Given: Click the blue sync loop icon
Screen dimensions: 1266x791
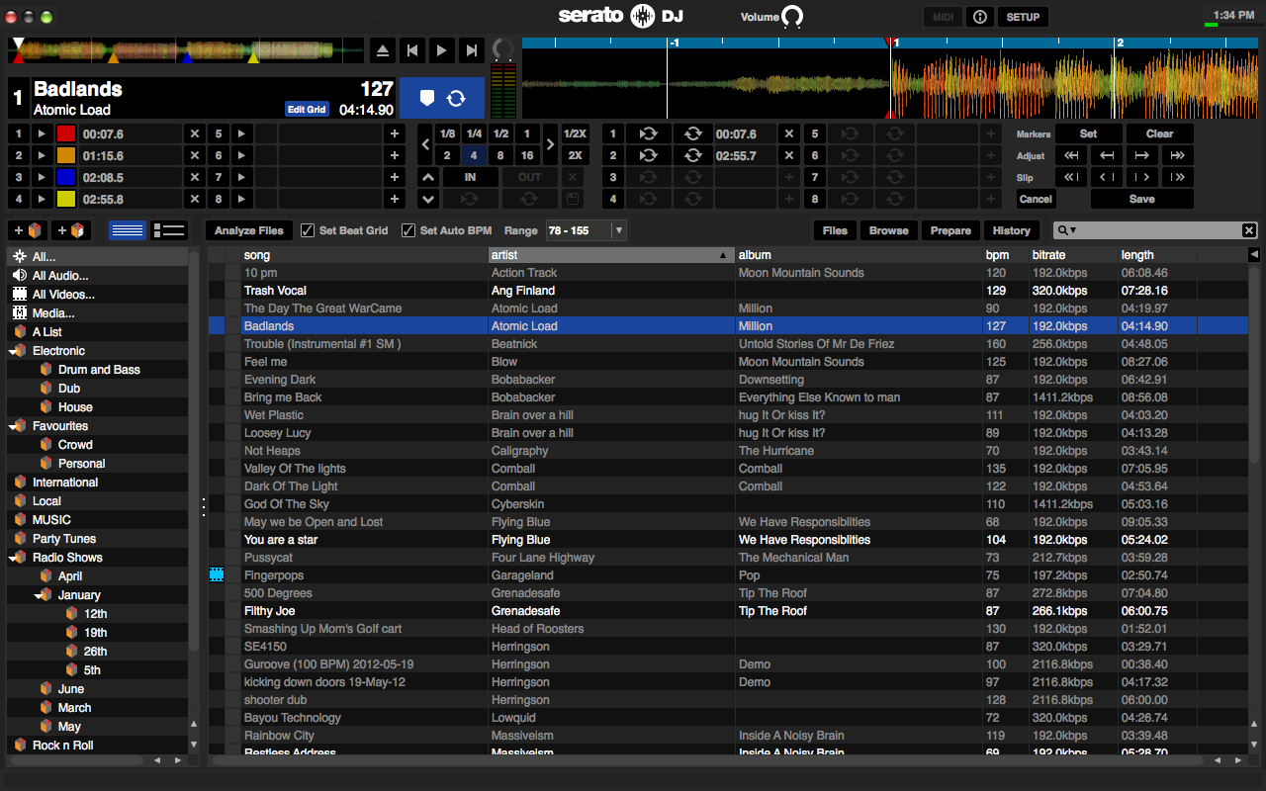Looking at the screenshot, I should click(456, 98).
